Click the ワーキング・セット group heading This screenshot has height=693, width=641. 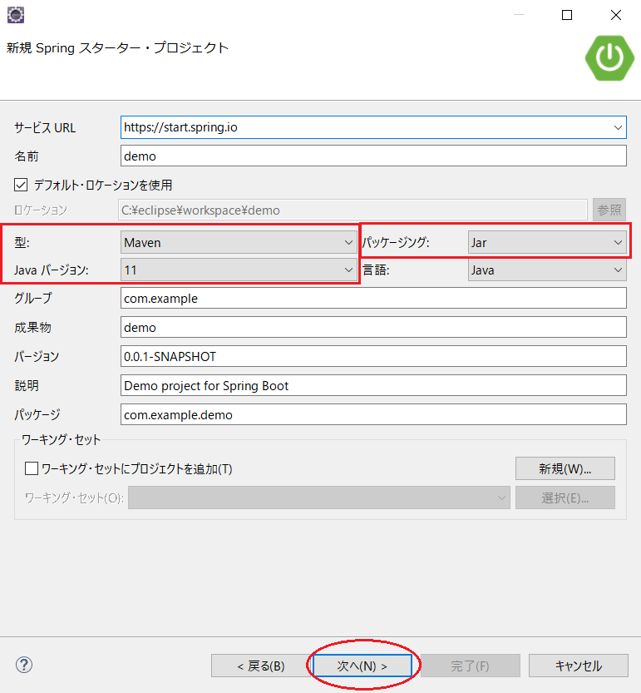(x=61, y=439)
